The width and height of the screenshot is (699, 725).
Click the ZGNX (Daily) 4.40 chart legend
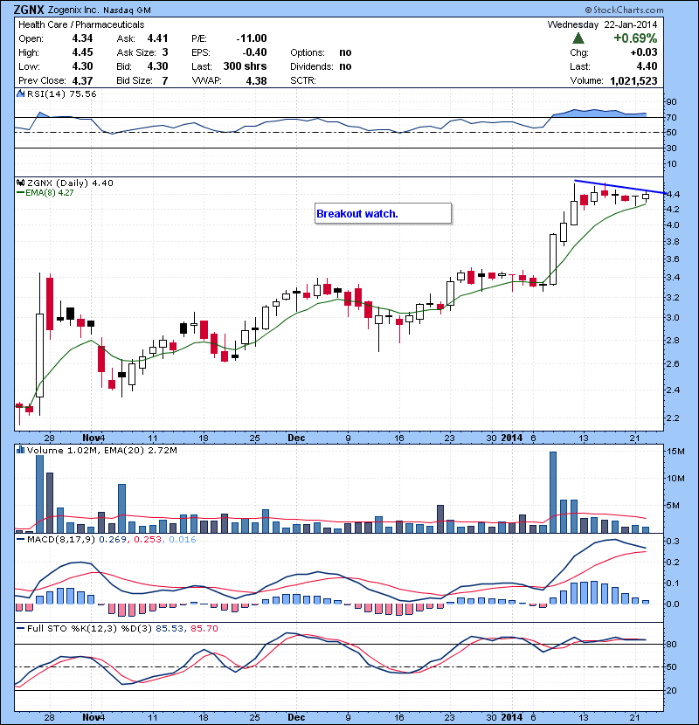(70, 183)
